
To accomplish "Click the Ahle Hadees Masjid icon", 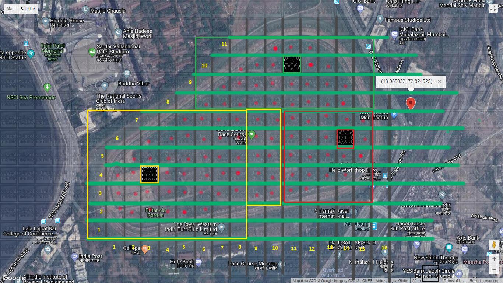I will point(118,32).
